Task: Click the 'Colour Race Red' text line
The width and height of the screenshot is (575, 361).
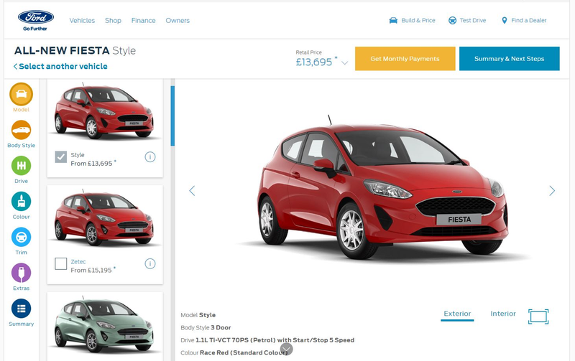Action: click(234, 352)
